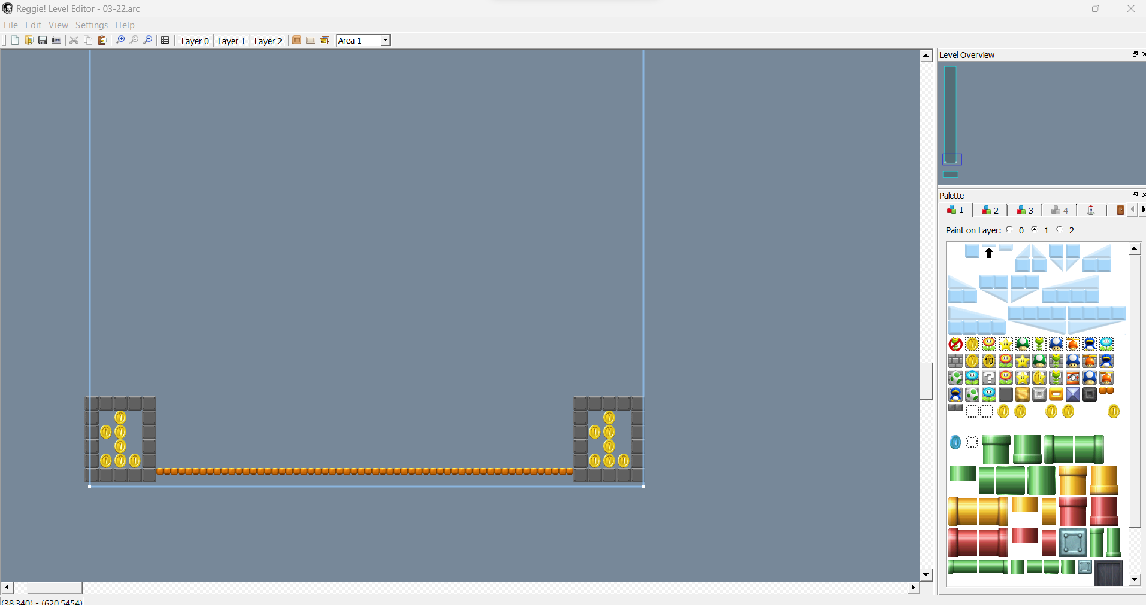Click the level canvas scroll-up arrow

tap(926, 56)
